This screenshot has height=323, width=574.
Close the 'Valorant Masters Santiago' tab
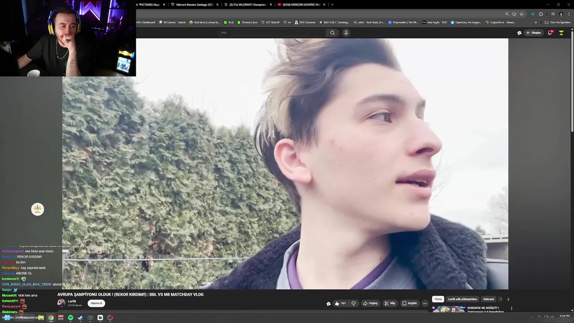(x=217, y=4)
